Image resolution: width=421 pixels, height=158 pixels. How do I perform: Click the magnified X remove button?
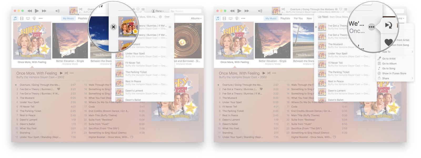point(113,27)
